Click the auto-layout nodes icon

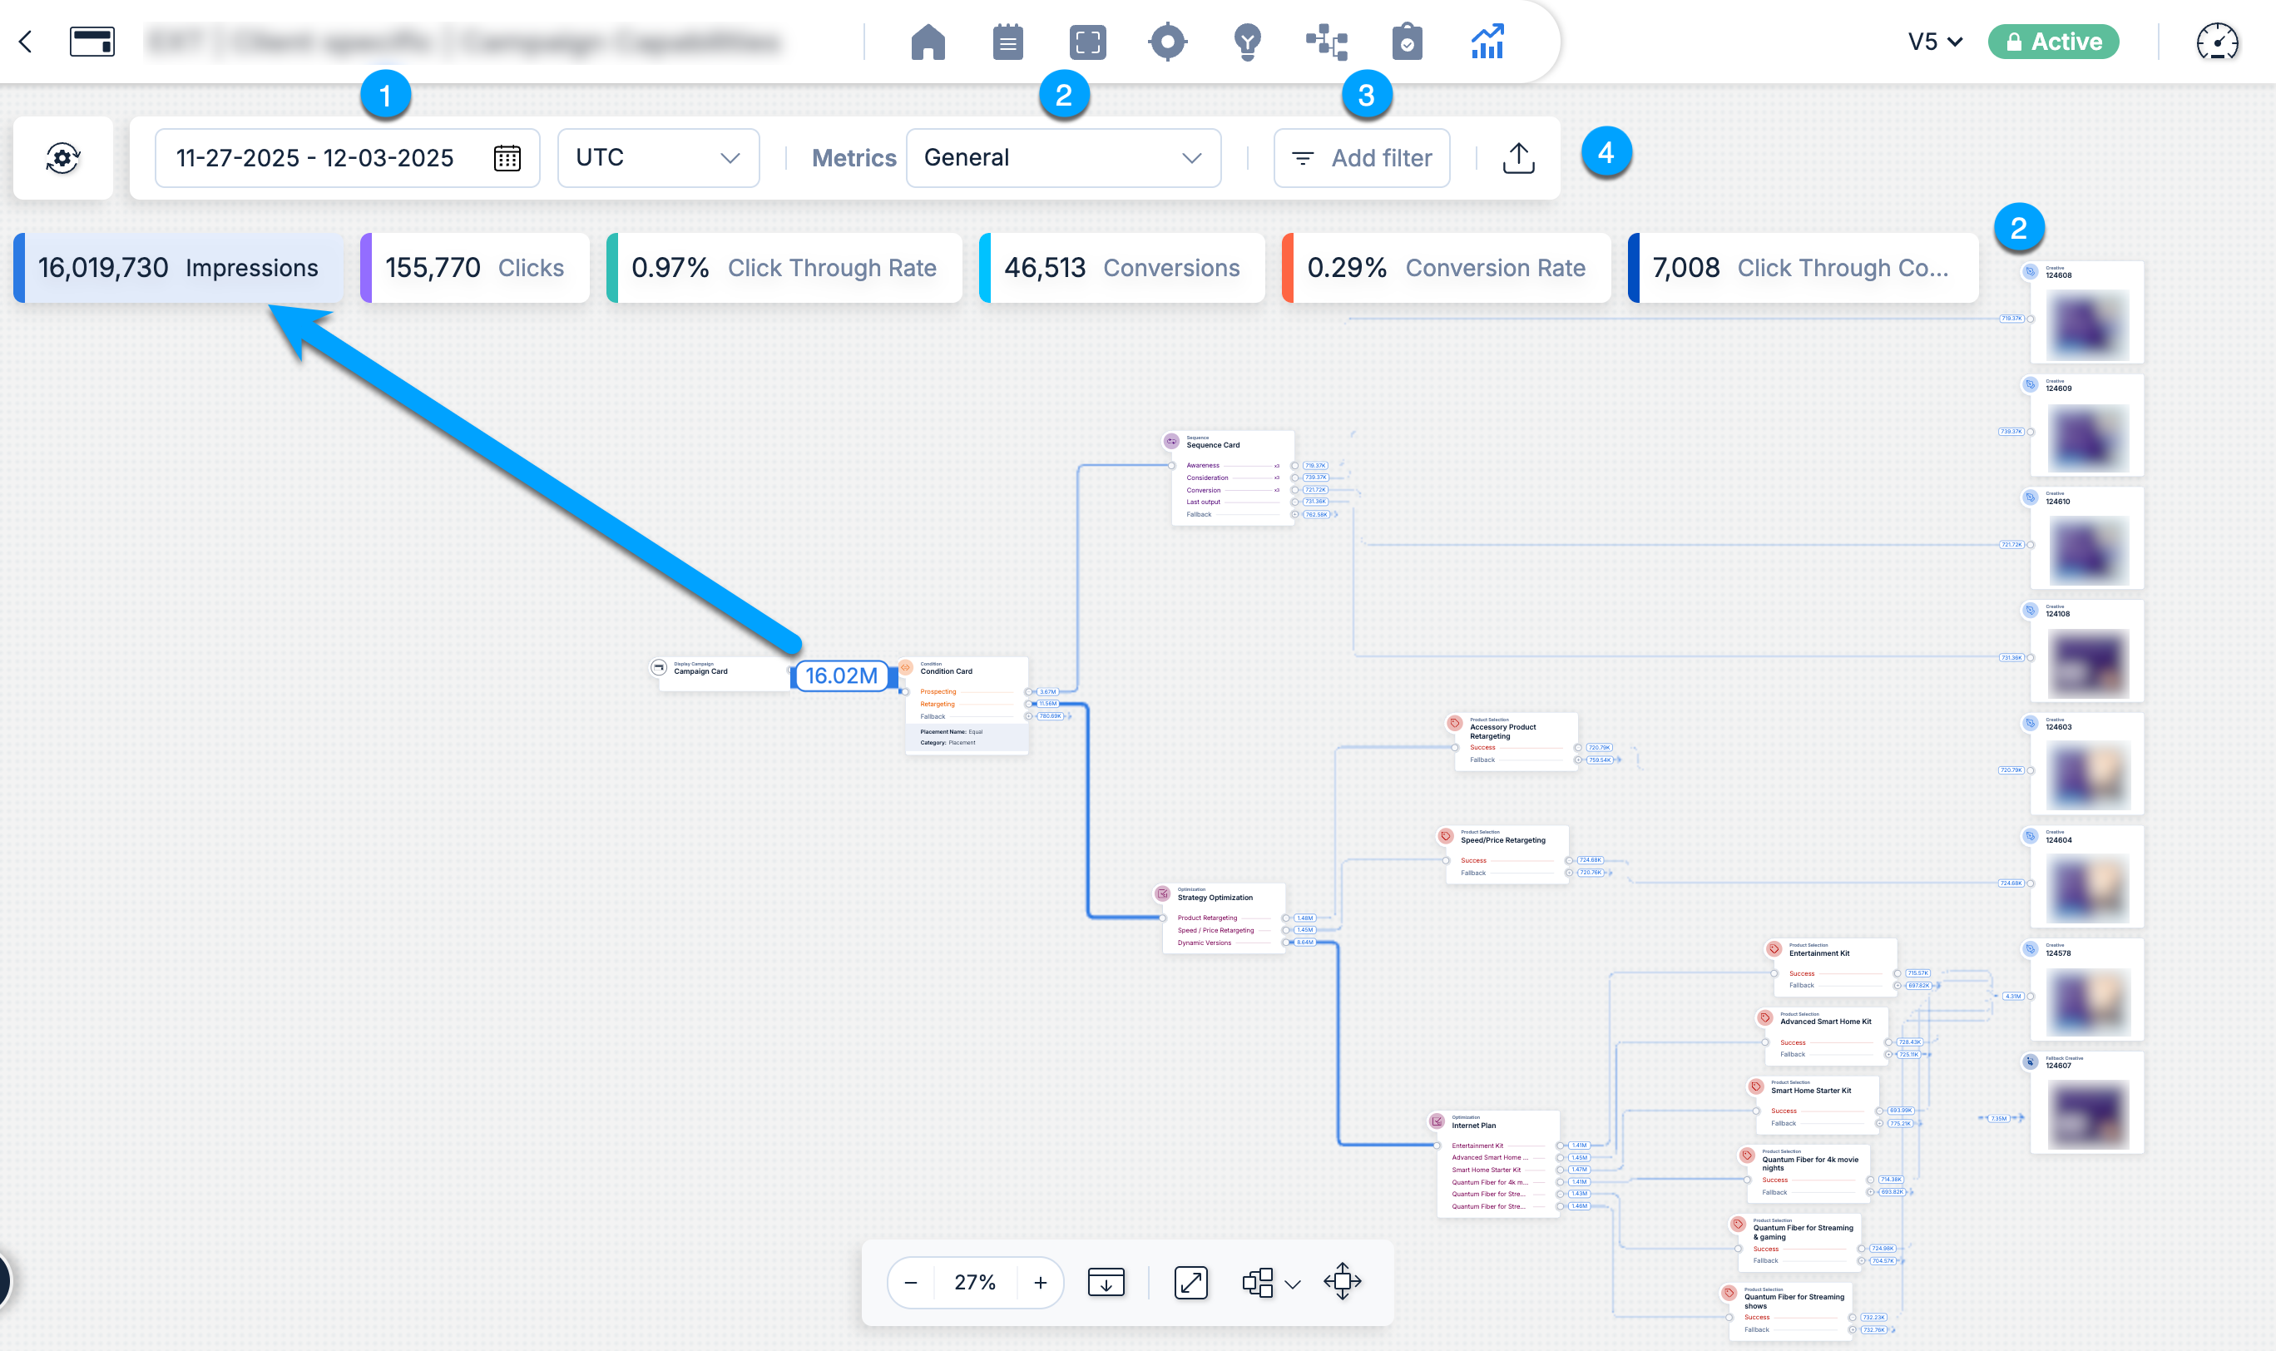coord(1257,1282)
